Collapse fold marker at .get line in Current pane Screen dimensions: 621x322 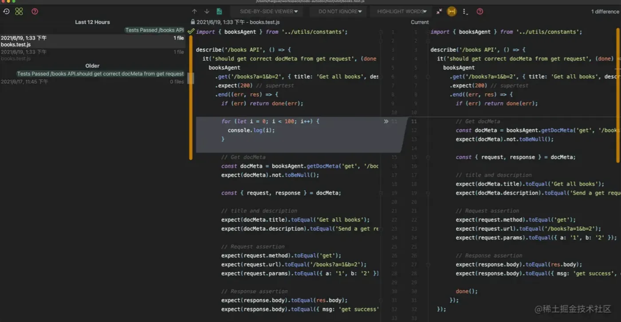click(x=428, y=77)
